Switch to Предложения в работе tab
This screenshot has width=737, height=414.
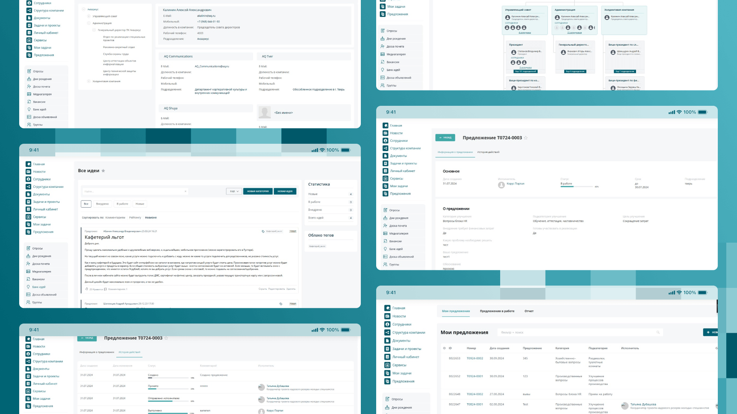click(497, 311)
